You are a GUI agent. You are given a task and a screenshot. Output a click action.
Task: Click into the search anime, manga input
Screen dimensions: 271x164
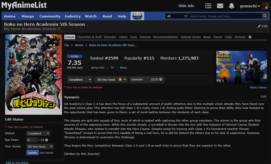click(225, 16)
